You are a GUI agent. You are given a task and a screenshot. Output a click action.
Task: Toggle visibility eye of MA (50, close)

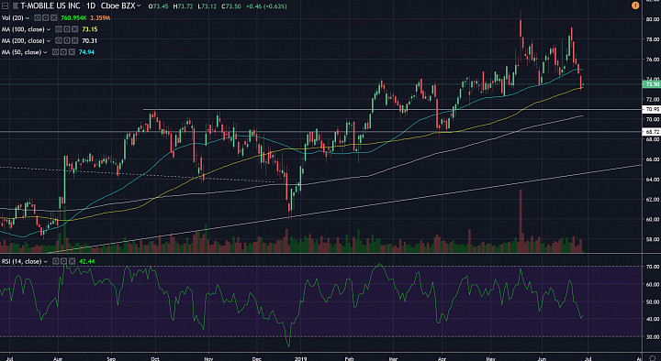(x=55, y=52)
